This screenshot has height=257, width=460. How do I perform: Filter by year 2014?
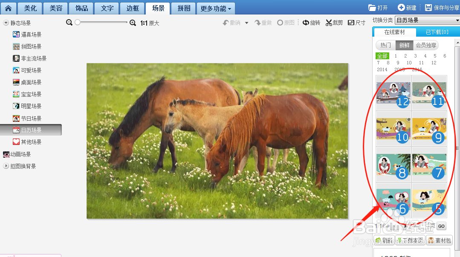(382, 69)
